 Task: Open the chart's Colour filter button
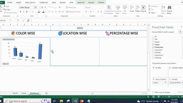pyautogui.click(x=6, y=64)
